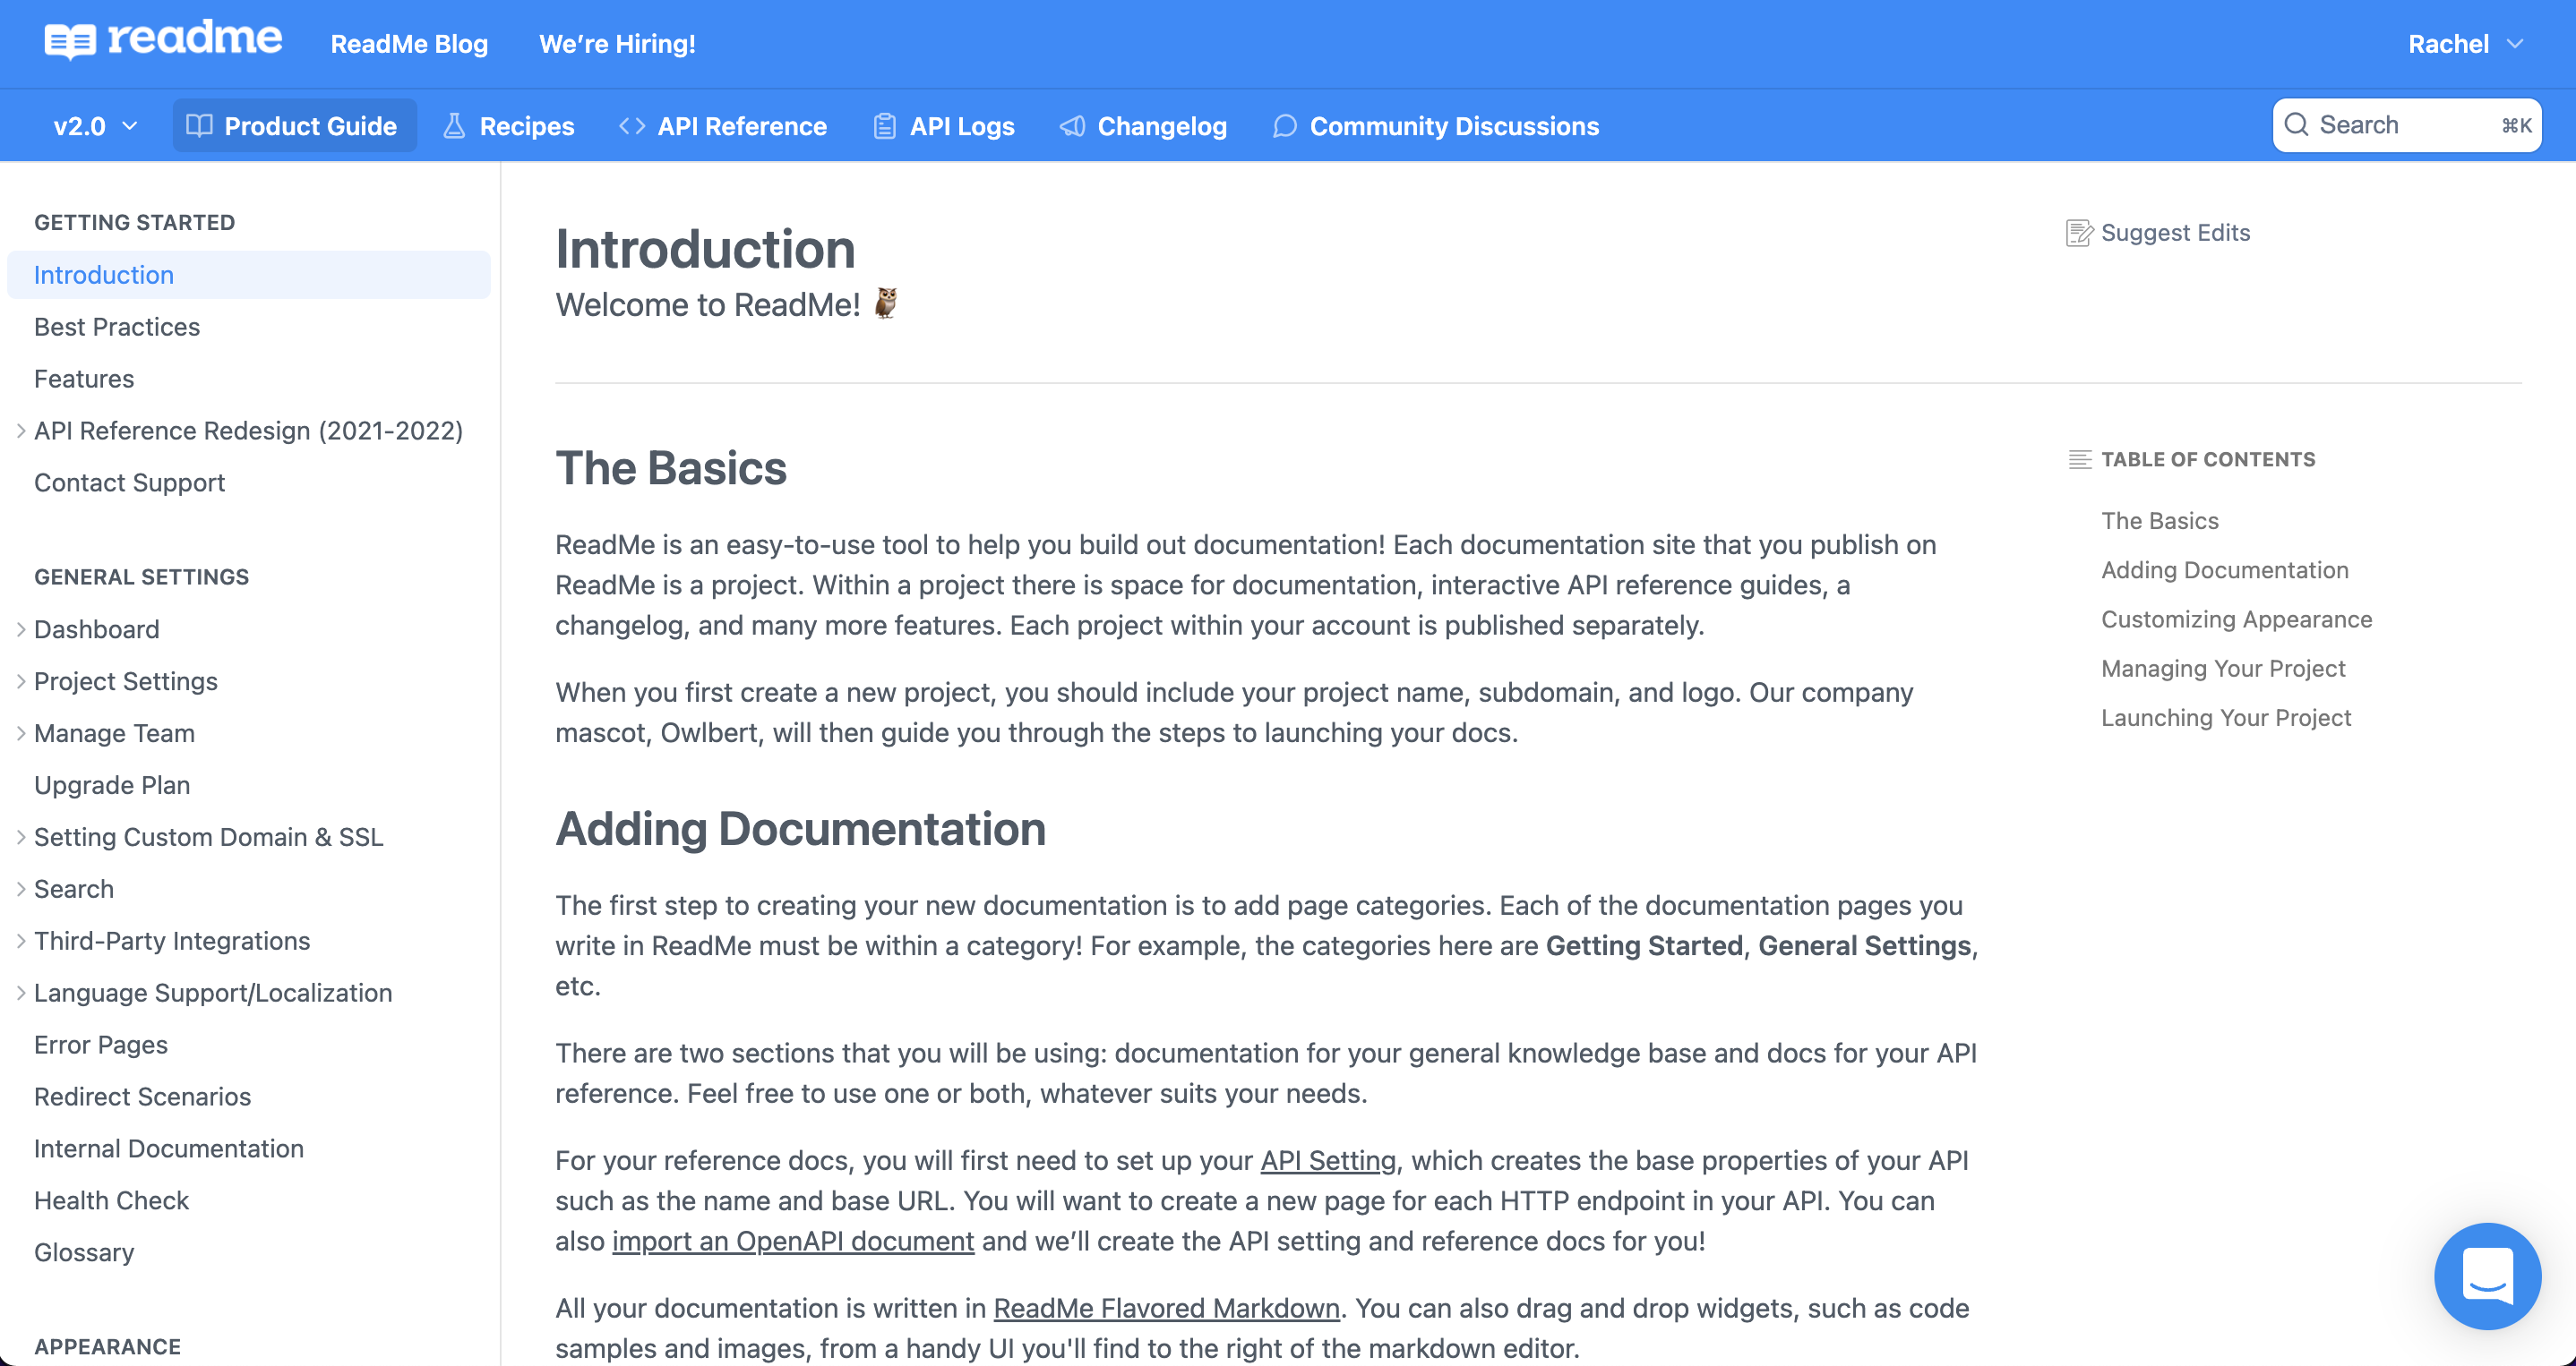Click the API Logs clipboard icon

tap(884, 126)
